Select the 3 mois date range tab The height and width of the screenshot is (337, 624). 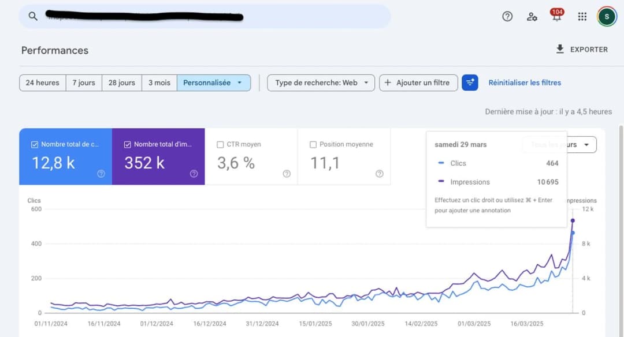pyautogui.click(x=159, y=83)
